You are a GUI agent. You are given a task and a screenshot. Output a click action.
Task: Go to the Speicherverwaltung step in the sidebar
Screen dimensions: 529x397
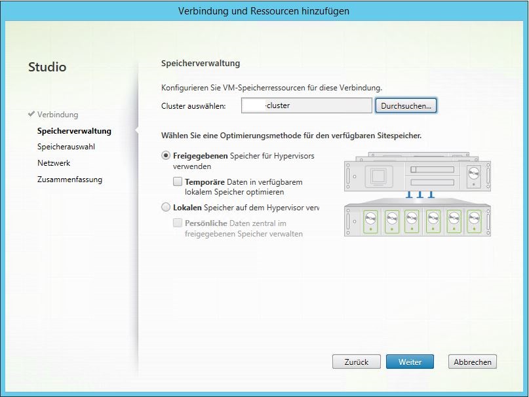click(x=74, y=131)
